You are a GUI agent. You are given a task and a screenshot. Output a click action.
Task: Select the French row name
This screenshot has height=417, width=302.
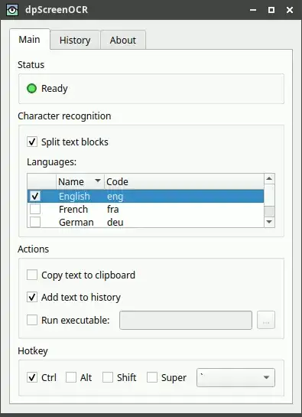(73, 210)
